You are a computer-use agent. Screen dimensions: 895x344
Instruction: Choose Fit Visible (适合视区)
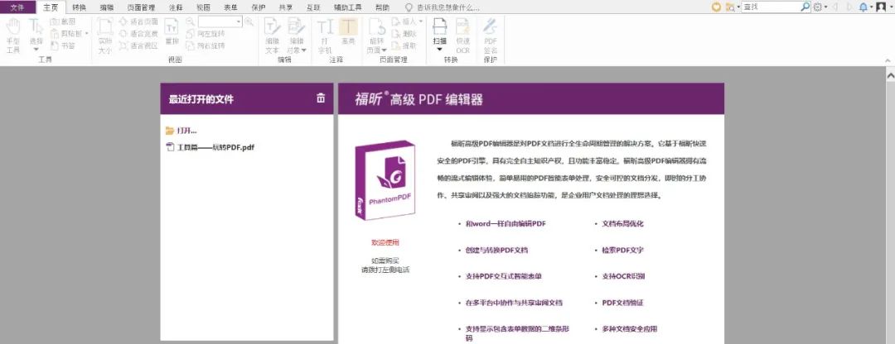138,45
